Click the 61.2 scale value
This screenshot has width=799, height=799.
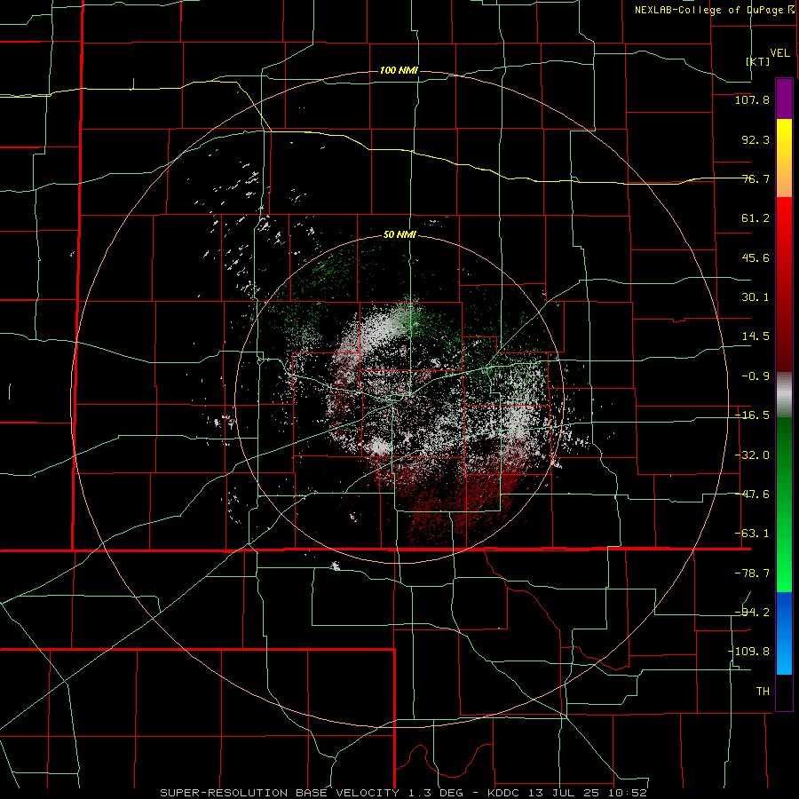pos(755,218)
